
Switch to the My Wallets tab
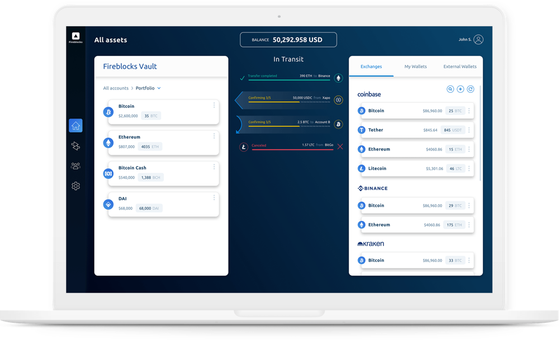415,67
